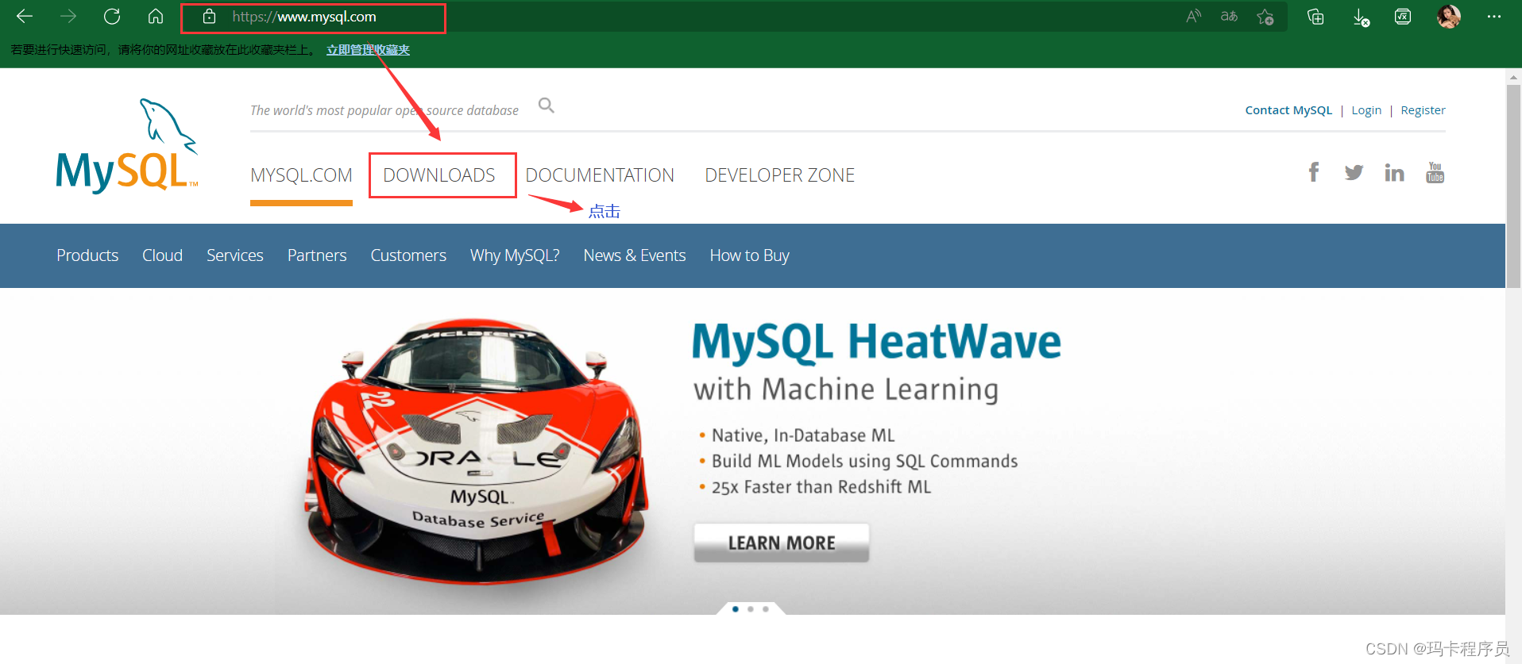Viewport: 1522px width, 664px height.
Task: Activate the read aloud icon
Action: [x=1193, y=17]
